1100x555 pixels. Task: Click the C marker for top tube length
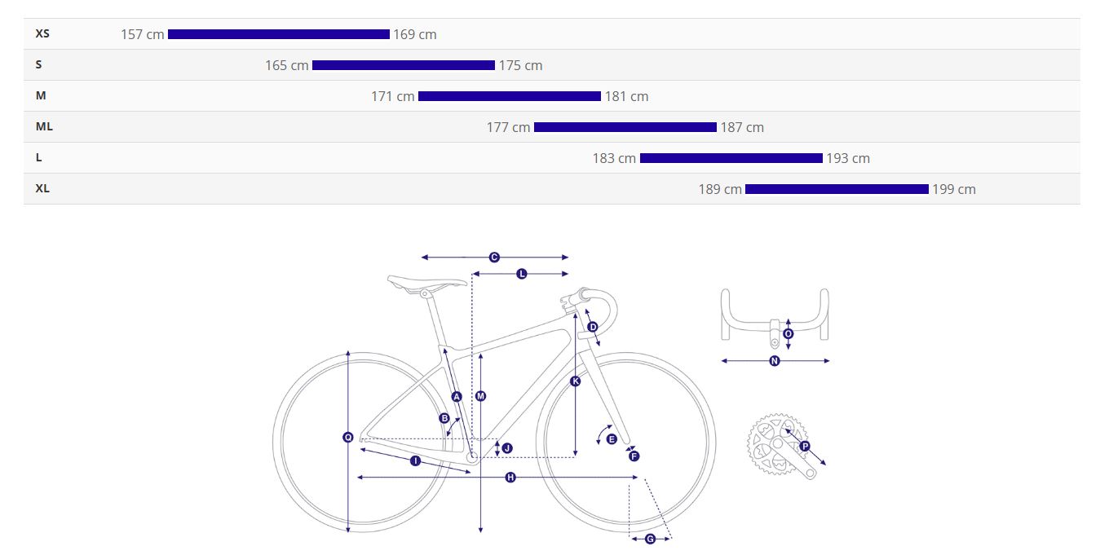[494, 258]
